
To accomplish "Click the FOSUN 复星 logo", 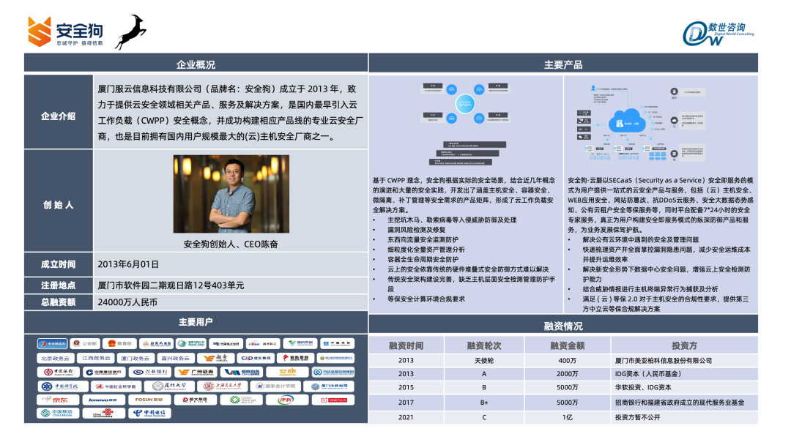I will point(149,400).
